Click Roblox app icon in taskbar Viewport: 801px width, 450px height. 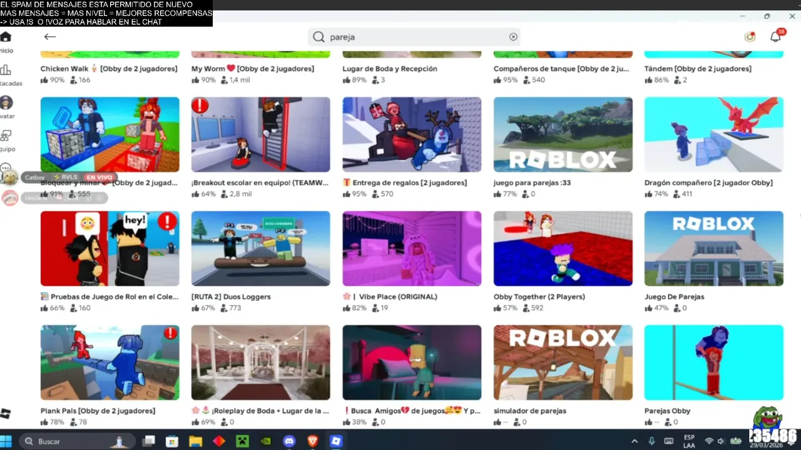point(336,441)
